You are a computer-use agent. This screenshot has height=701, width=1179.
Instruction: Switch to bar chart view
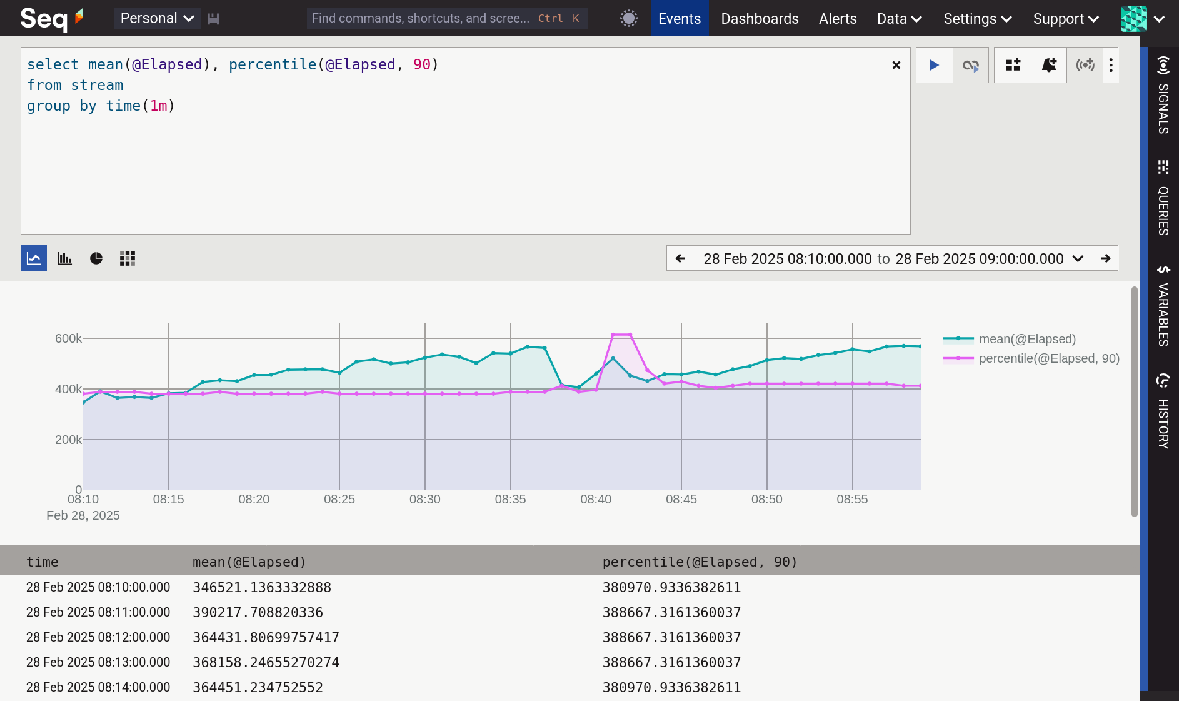click(65, 258)
